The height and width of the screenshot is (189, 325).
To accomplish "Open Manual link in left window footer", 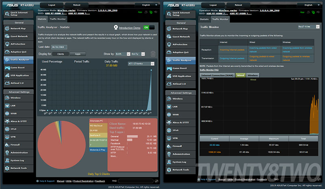I will coord(61,181).
